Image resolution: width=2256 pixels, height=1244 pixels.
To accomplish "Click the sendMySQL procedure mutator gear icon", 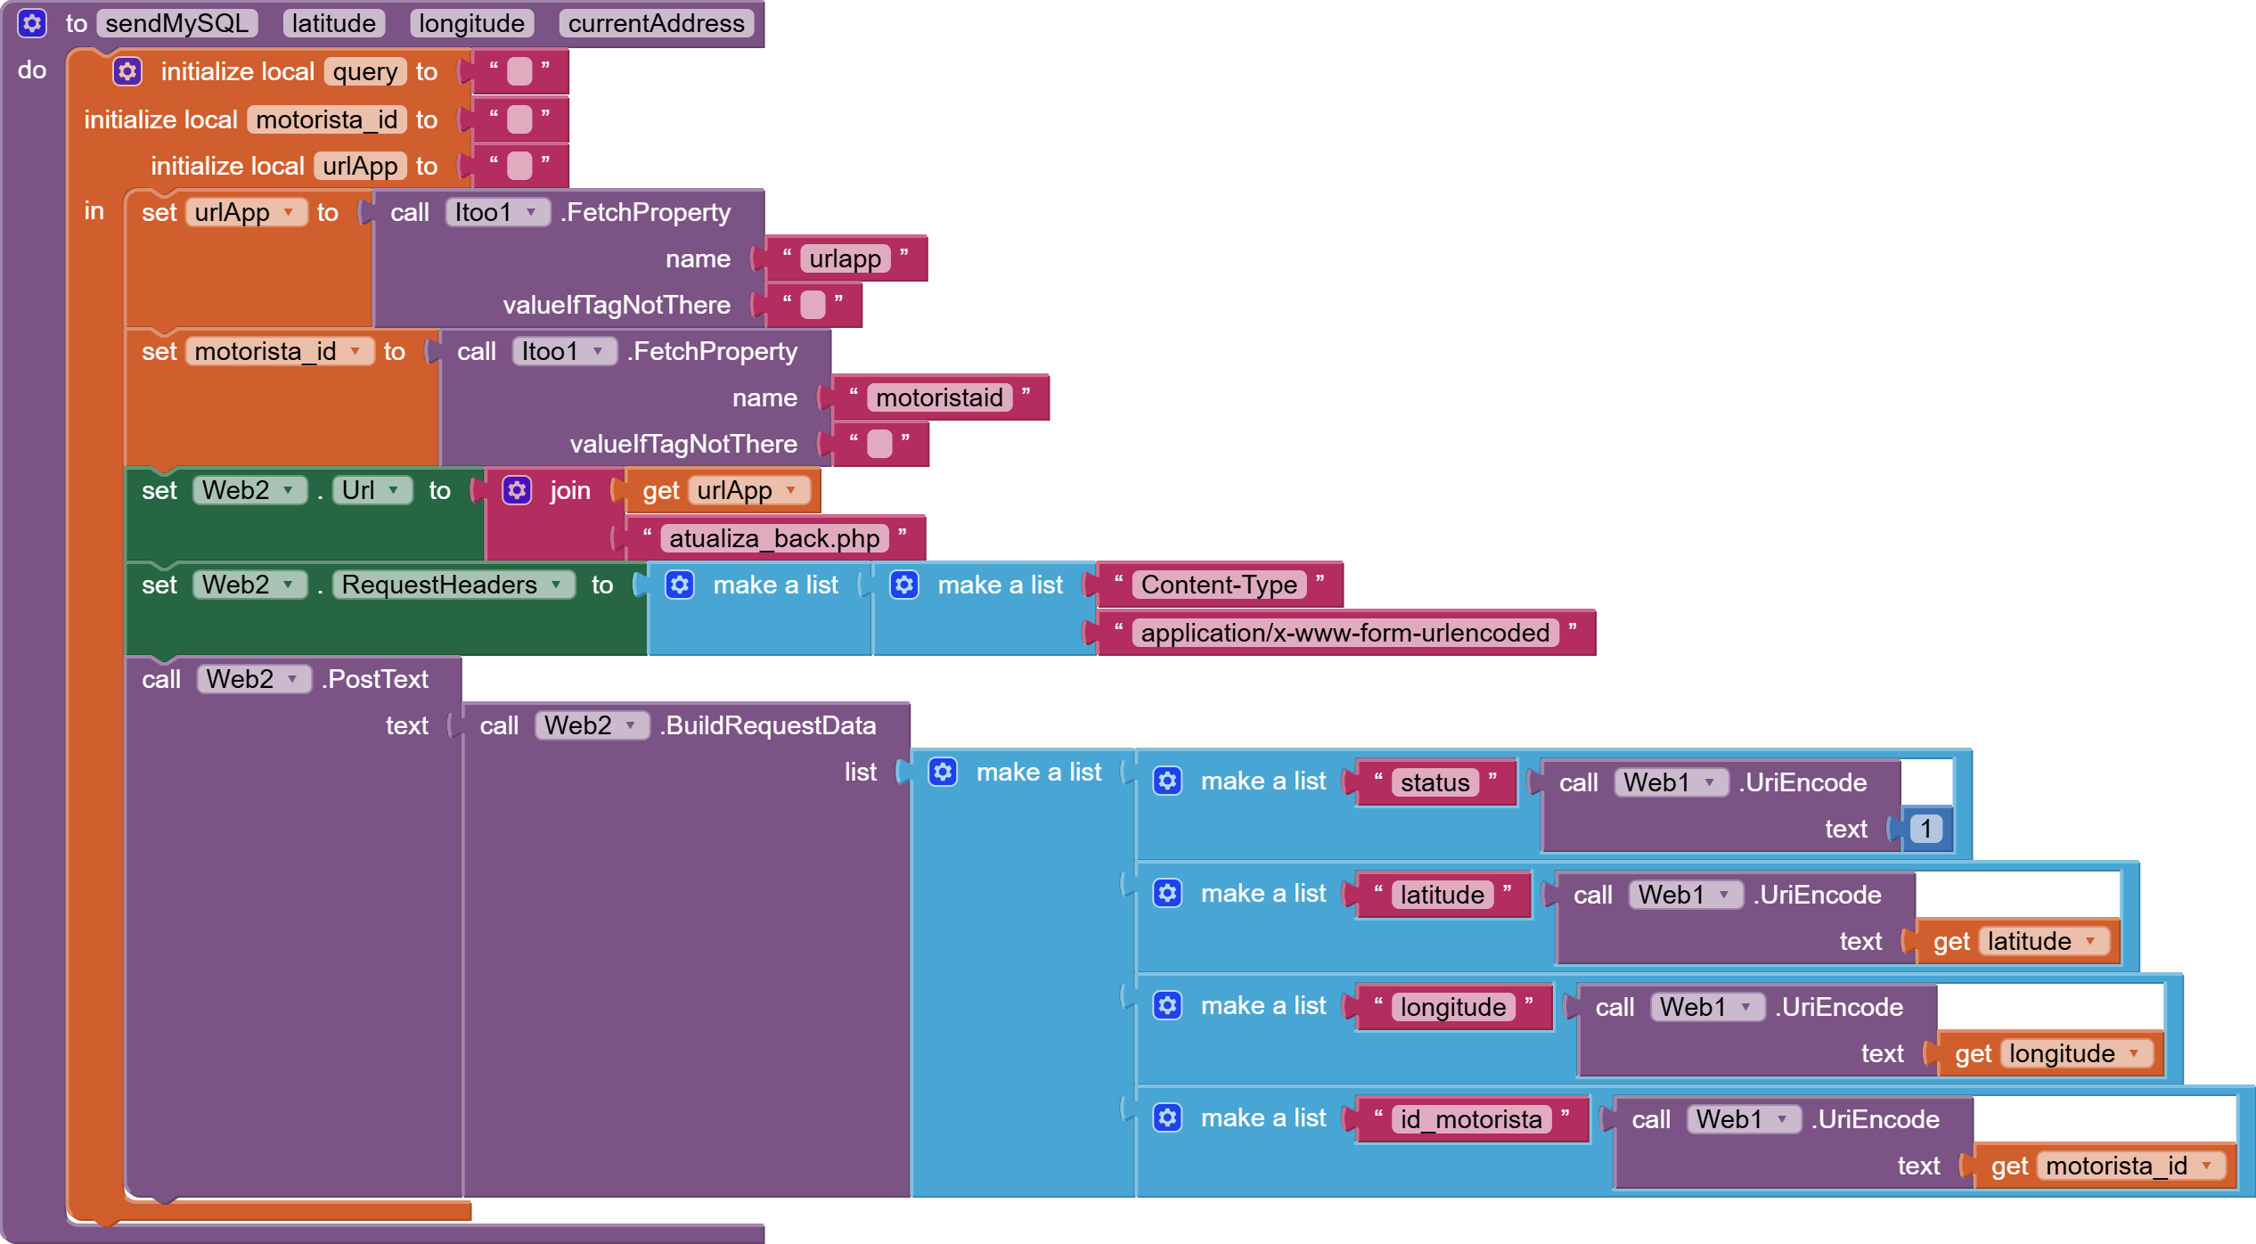I will pyautogui.click(x=32, y=23).
